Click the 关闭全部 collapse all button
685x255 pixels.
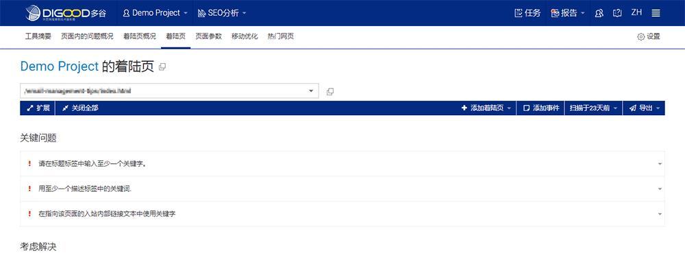[80, 108]
